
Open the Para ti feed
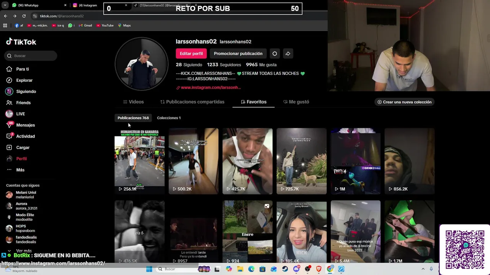tap(18, 69)
